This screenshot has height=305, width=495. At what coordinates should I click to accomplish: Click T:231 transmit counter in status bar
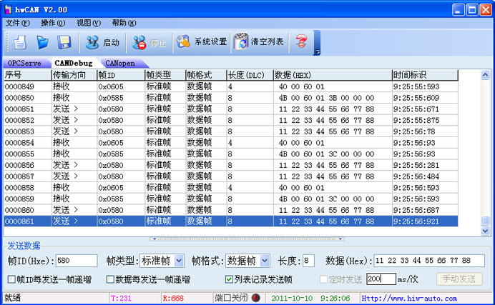pyautogui.click(x=121, y=298)
